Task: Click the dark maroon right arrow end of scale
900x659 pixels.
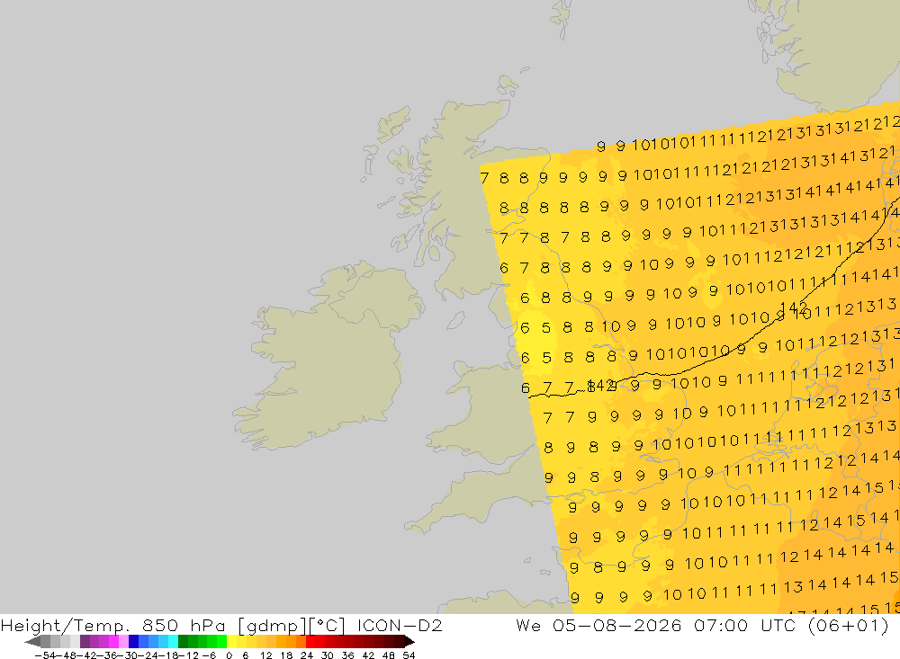Action: (x=409, y=641)
